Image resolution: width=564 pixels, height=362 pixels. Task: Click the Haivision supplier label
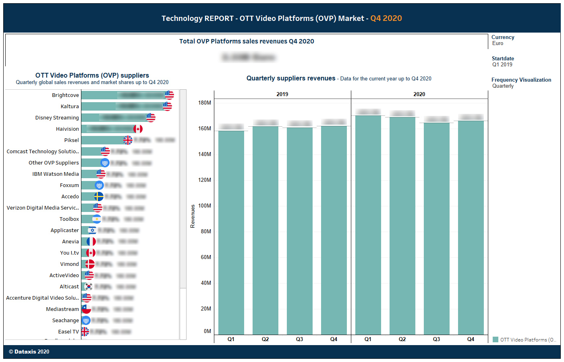[x=67, y=129]
